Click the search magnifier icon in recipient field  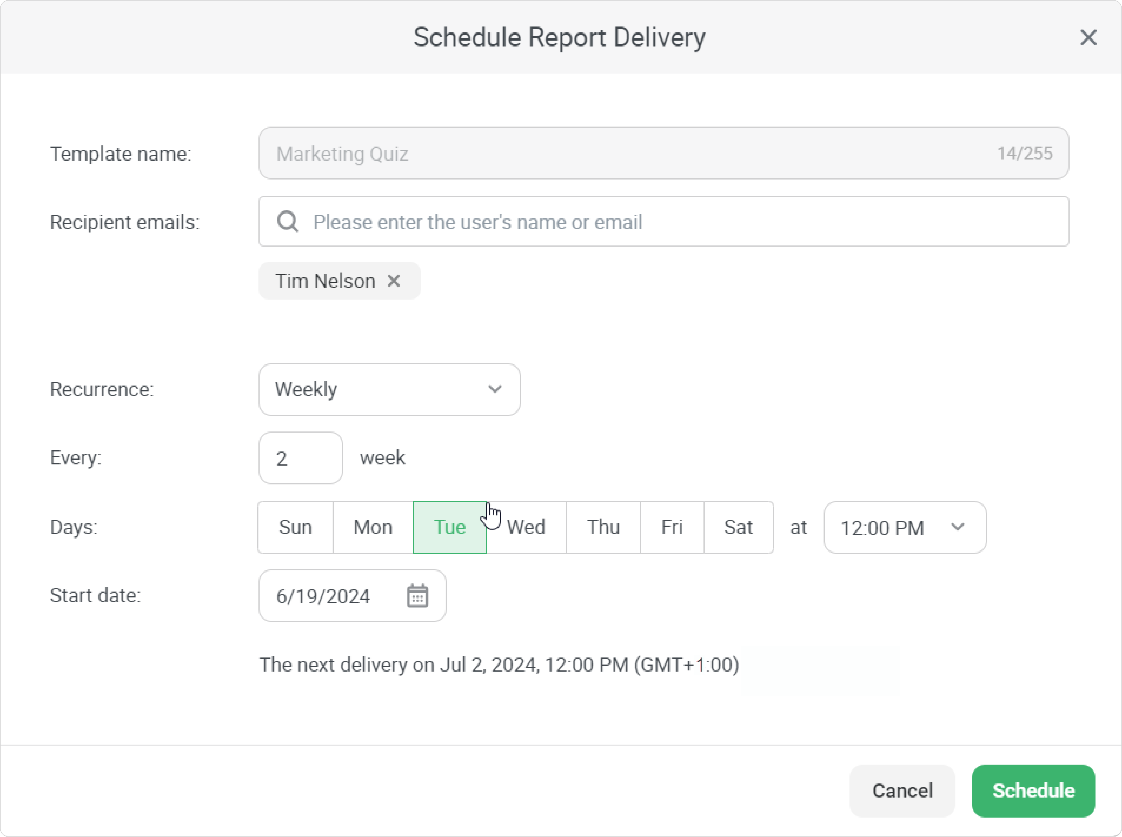287,221
